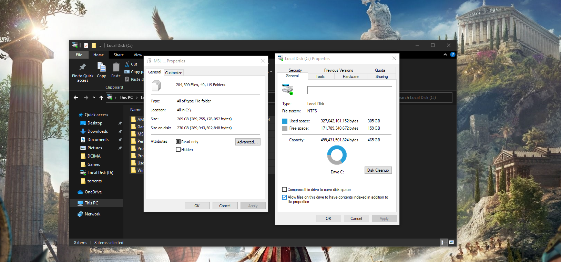The height and width of the screenshot is (262, 561).
Task: Click This PC in the address breadcrumb
Action: [126, 98]
